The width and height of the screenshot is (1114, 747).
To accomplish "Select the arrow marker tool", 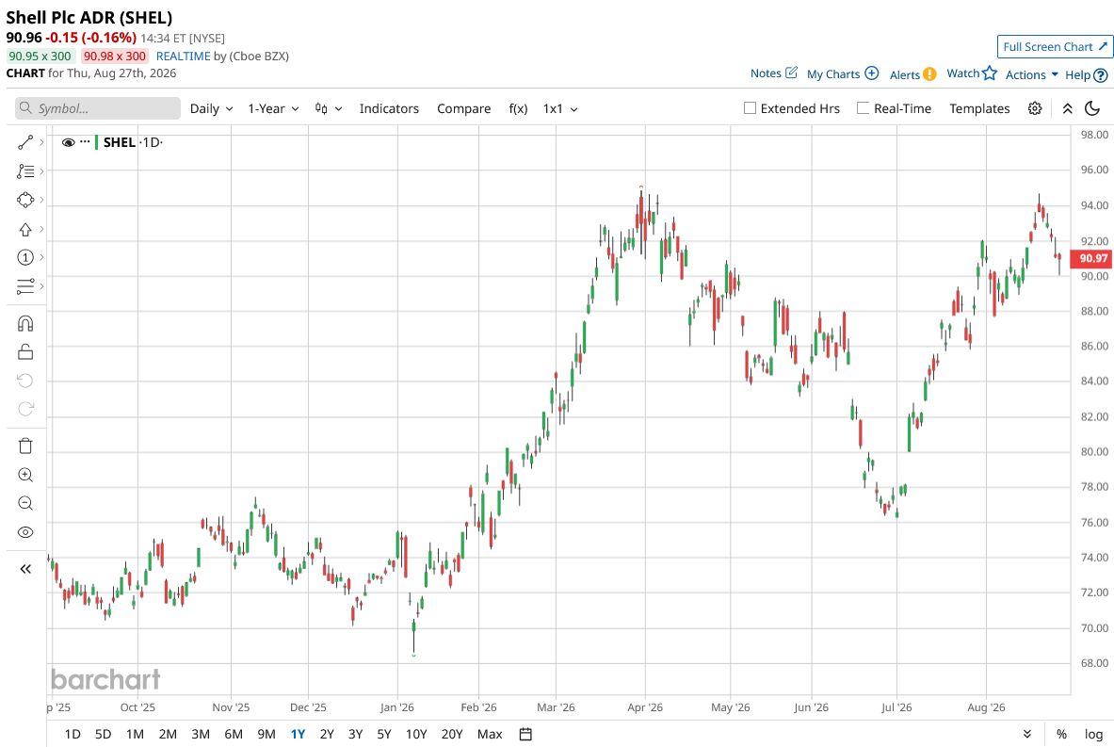I will point(25,229).
